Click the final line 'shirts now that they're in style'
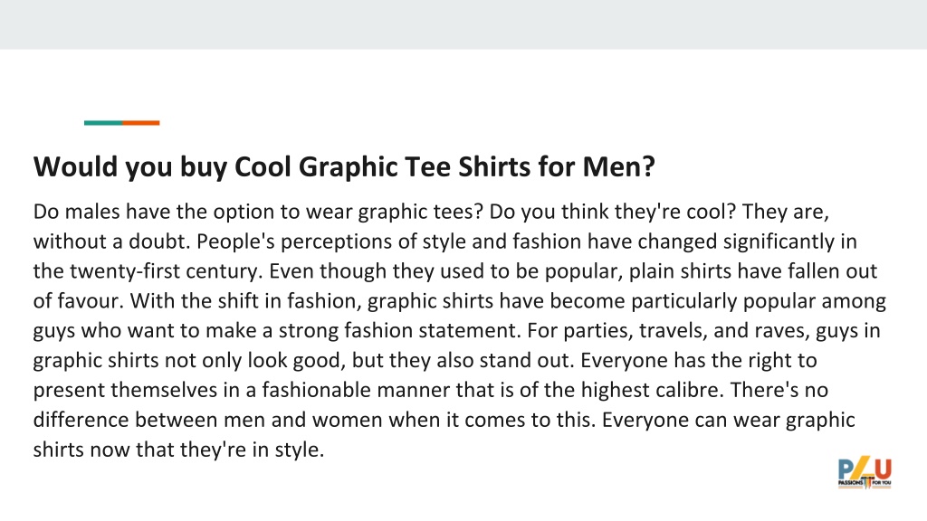This screenshot has width=927, height=521. tap(178, 450)
